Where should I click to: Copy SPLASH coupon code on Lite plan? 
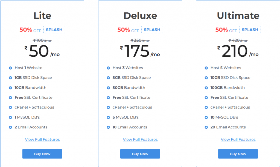tap(54, 30)
